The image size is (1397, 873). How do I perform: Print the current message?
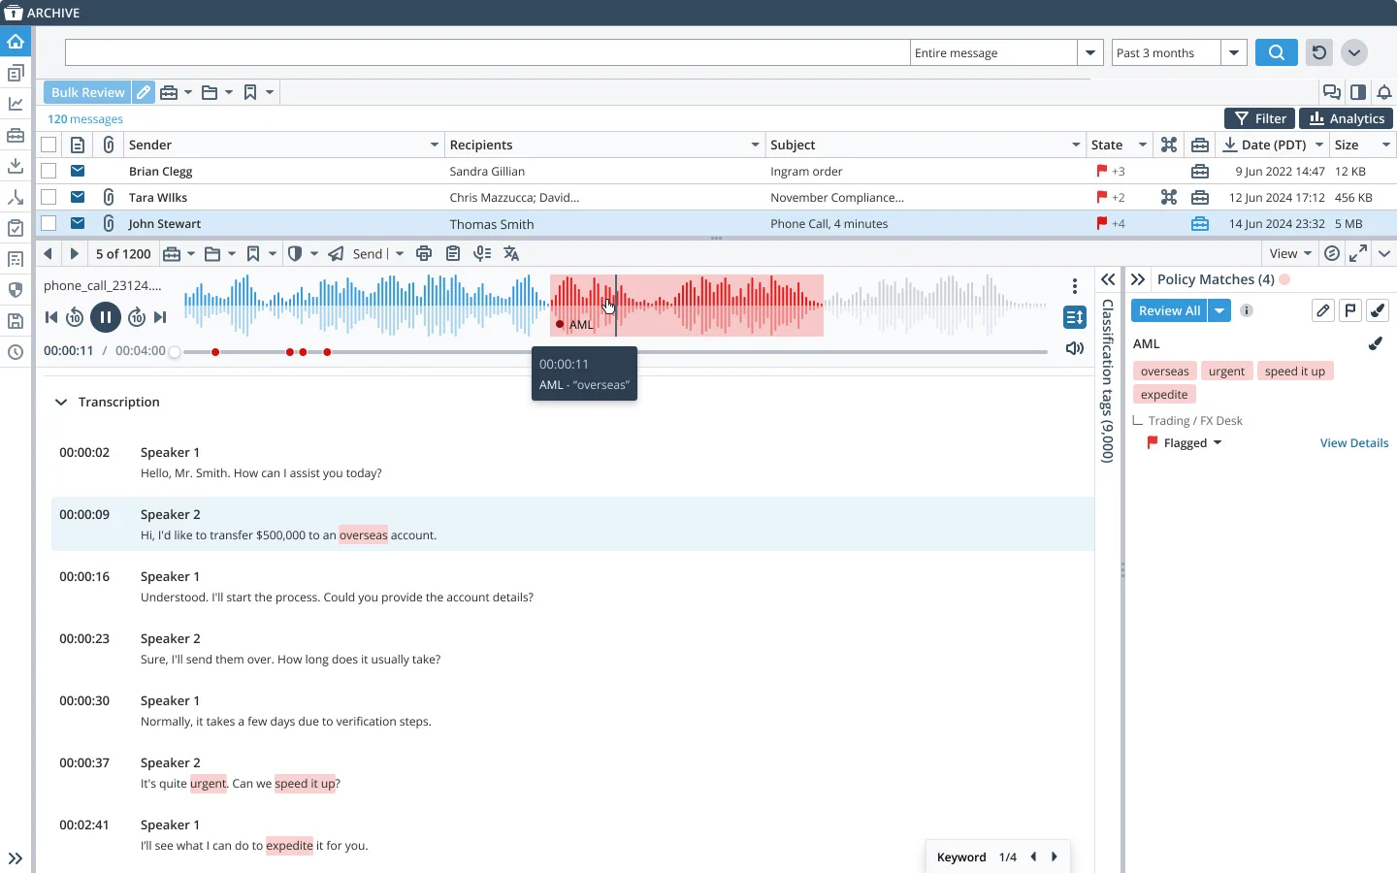(x=424, y=254)
